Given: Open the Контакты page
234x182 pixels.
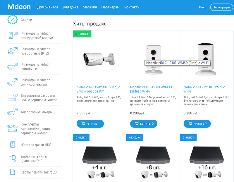Looking at the screenshot, I should tap(132, 7).
